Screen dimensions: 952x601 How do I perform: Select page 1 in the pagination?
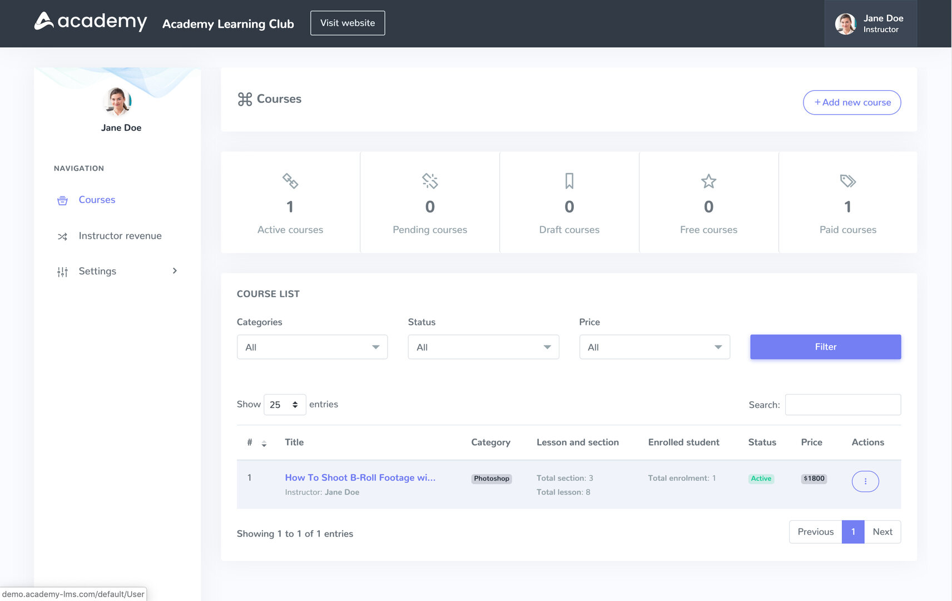coord(853,532)
